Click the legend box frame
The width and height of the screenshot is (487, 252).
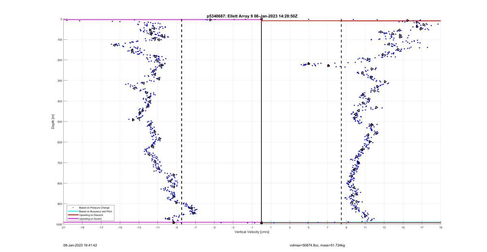point(91,213)
